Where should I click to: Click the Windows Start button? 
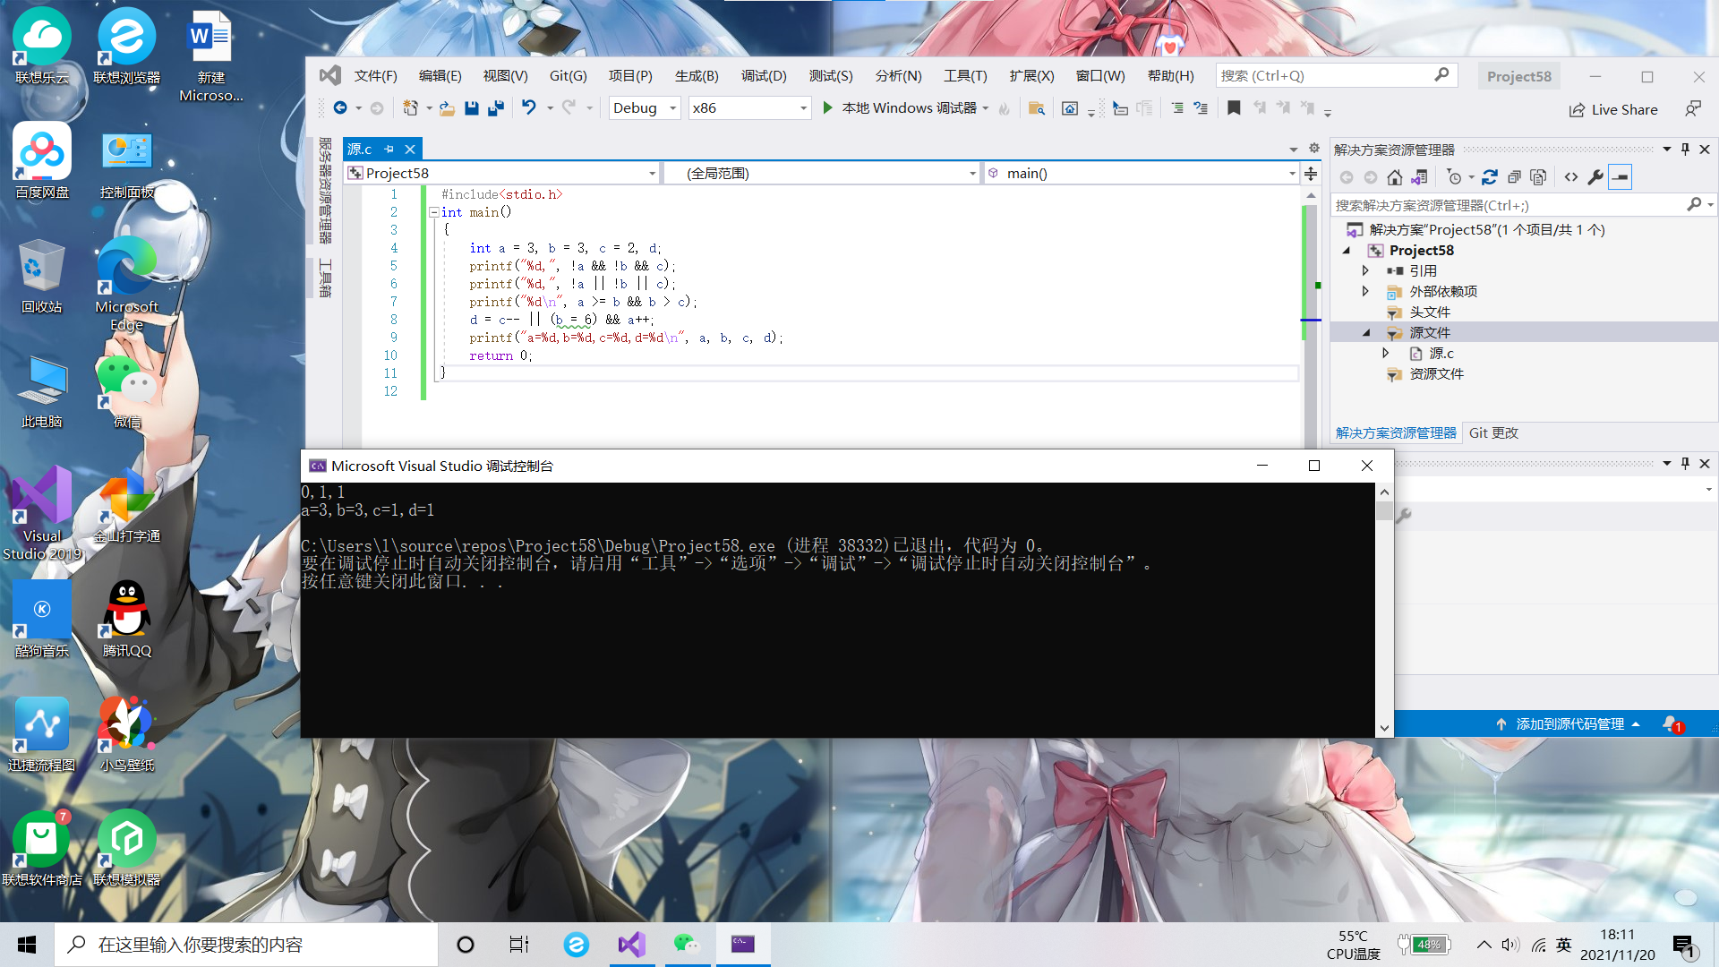coord(27,945)
